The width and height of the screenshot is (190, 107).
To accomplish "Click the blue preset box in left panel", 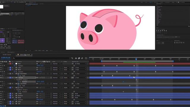I will click(x=15, y=42).
